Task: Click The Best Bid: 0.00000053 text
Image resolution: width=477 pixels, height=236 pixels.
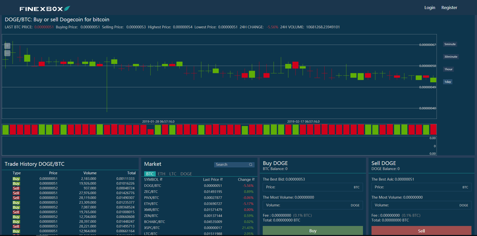Action: click(x=284, y=179)
